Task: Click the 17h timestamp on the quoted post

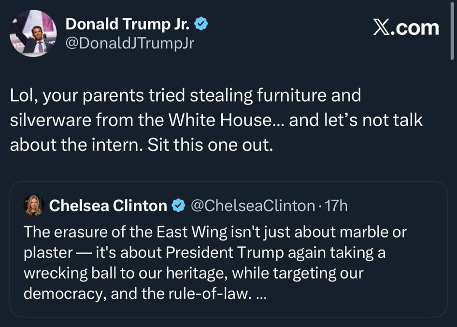Action: click(x=336, y=206)
